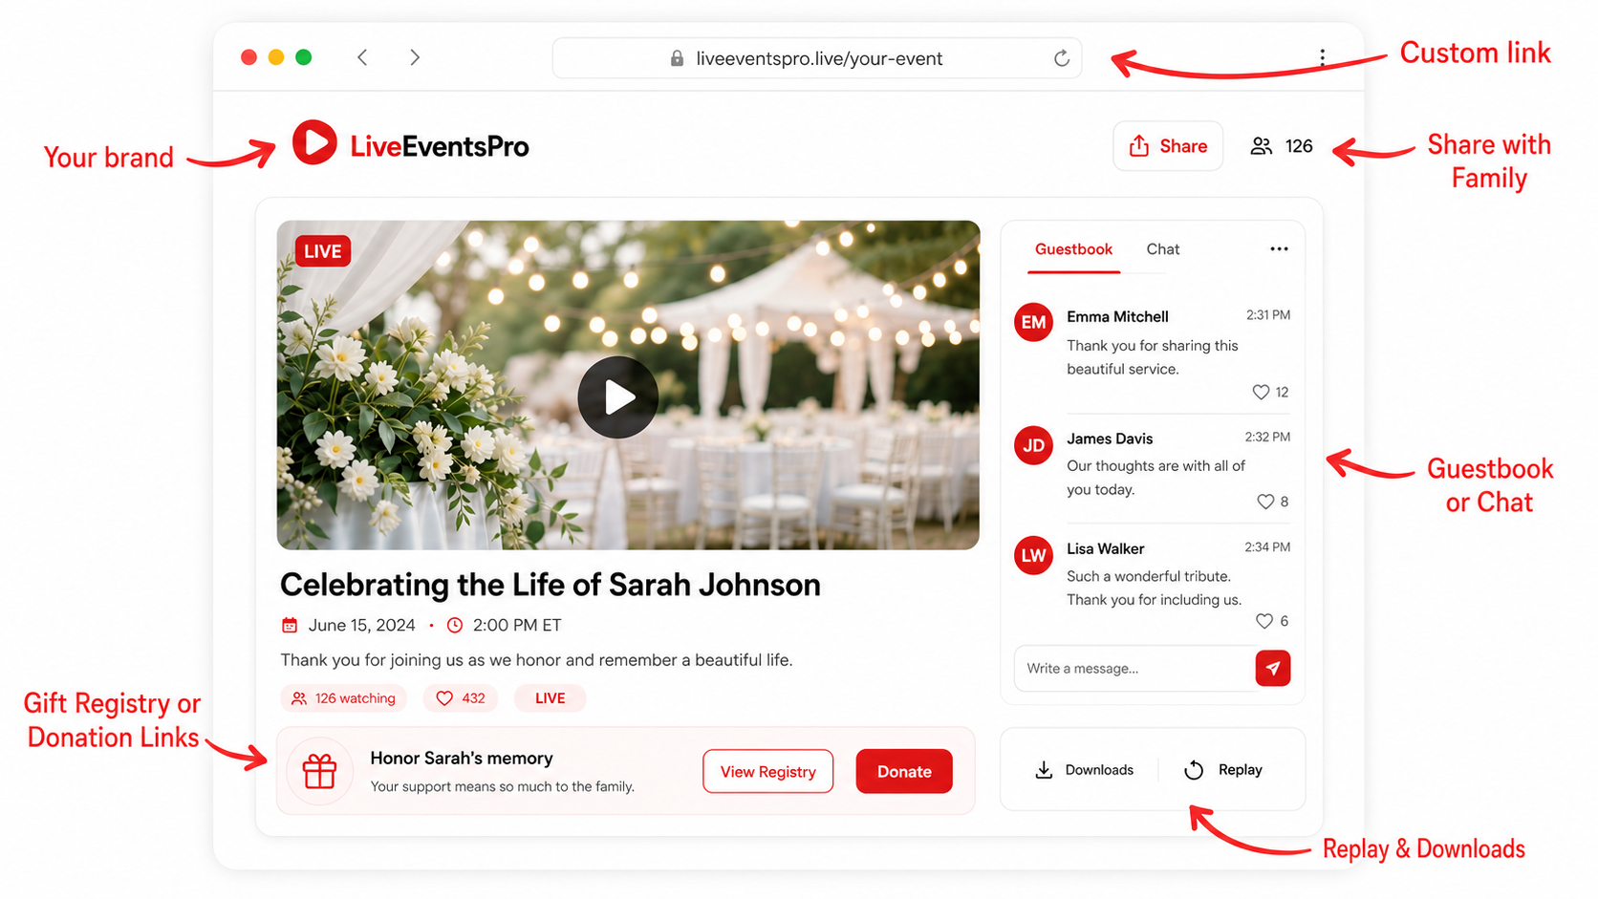Click the red Donate button
The height and width of the screenshot is (899, 1598).
pos(904,771)
